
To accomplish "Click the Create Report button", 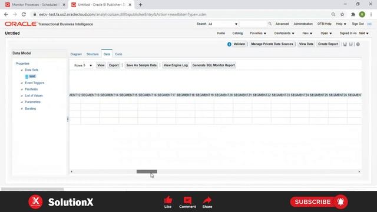I will [328, 44].
